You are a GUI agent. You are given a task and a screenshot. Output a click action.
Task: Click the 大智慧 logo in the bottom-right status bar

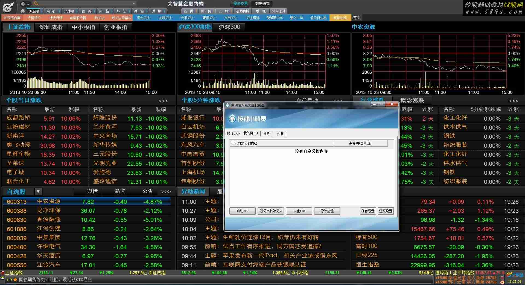(515, 275)
